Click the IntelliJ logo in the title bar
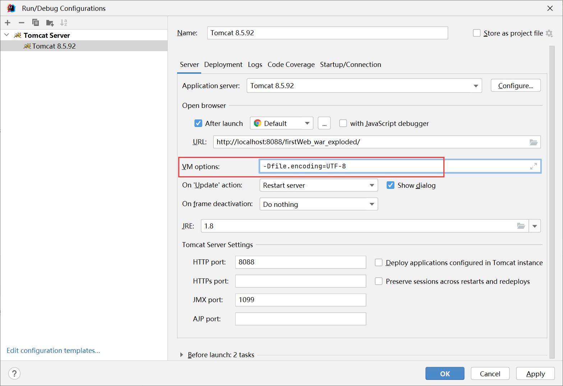The height and width of the screenshot is (386, 563). click(x=11, y=8)
